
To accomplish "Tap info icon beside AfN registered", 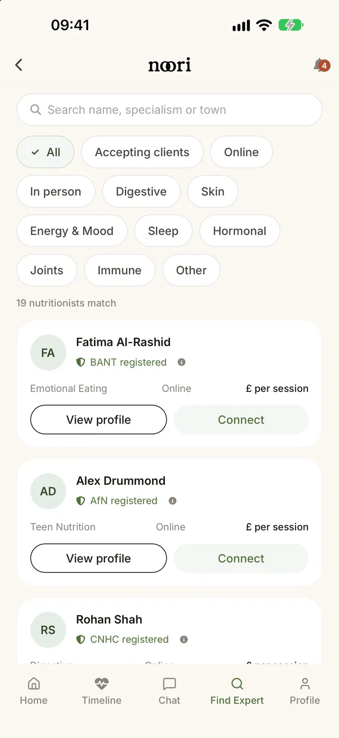I will coord(173,501).
